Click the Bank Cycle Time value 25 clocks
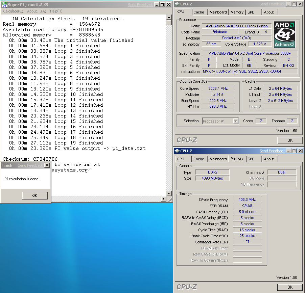 [x=247, y=236]
